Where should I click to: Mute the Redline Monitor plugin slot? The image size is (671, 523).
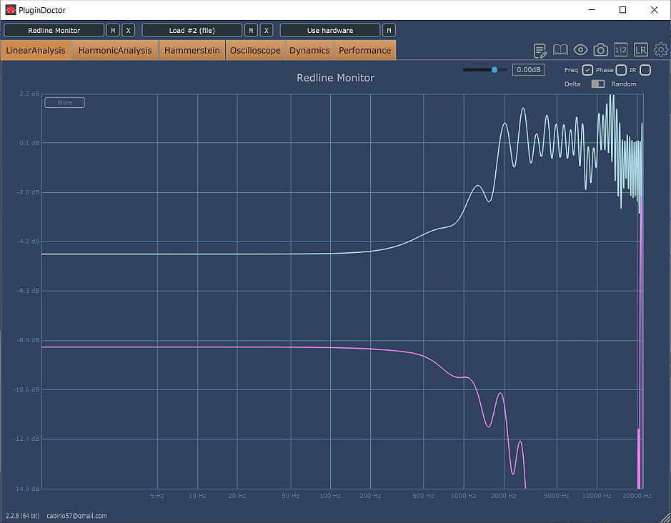[x=113, y=31]
